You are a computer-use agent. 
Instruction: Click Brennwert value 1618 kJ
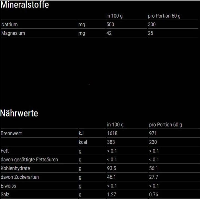(x=112, y=133)
